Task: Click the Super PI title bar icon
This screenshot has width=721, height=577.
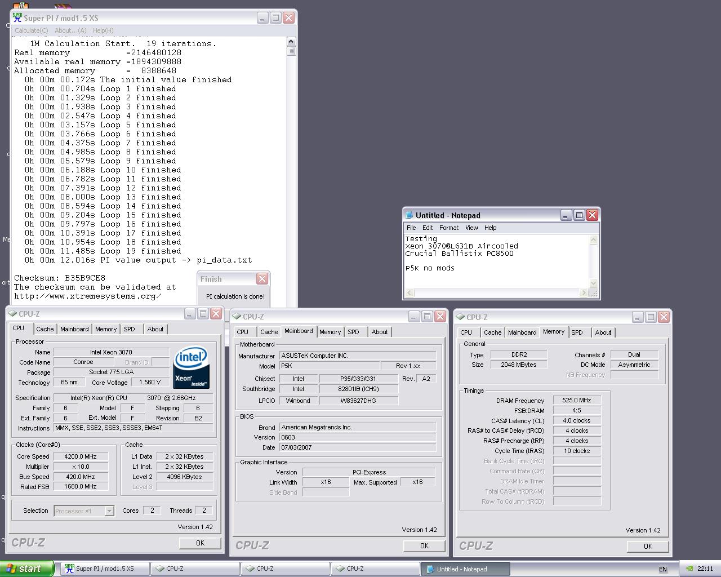Action: point(17,18)
